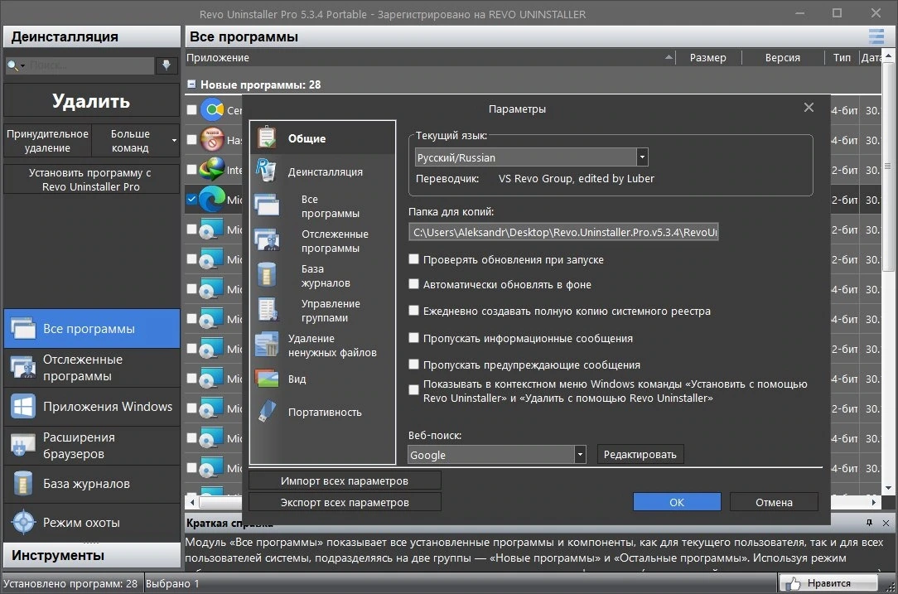Click the Отслеженные программы sidebar icon
The width and height of the screenshot is (898, 594).
point(23,367)
